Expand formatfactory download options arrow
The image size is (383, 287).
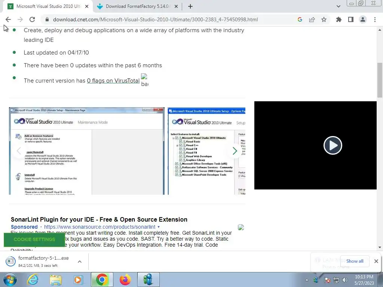80,261
